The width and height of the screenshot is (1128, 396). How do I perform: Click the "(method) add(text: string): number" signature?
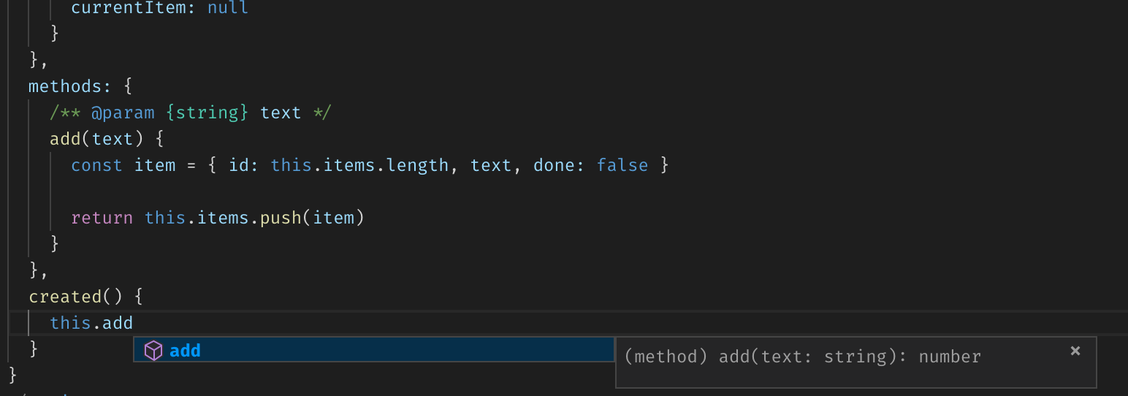coord(802,357)
